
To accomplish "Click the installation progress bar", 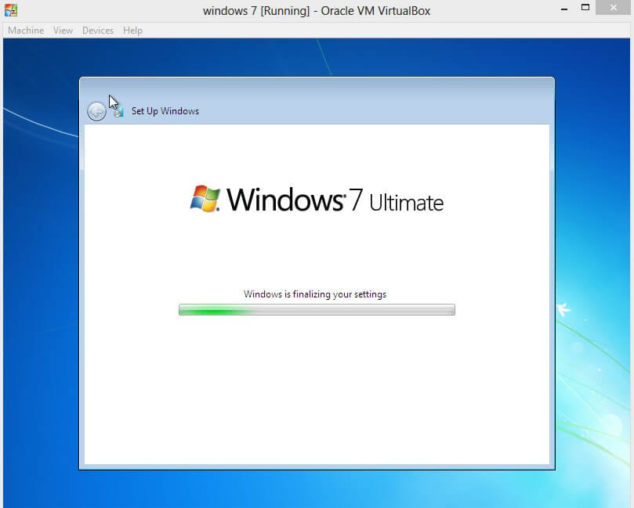I will [317, 309].
